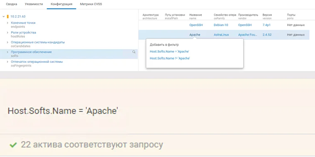315x157 pixels.
Task: Select Программное обеспечение tree item
Action: (x=31, y=52)
